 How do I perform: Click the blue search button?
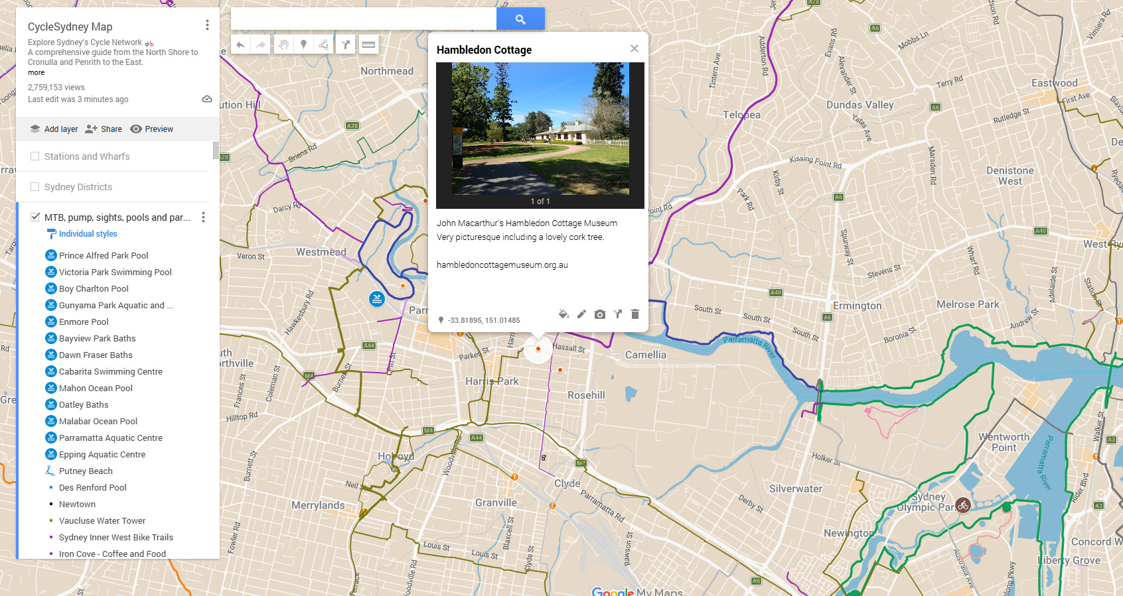[520, 19]
